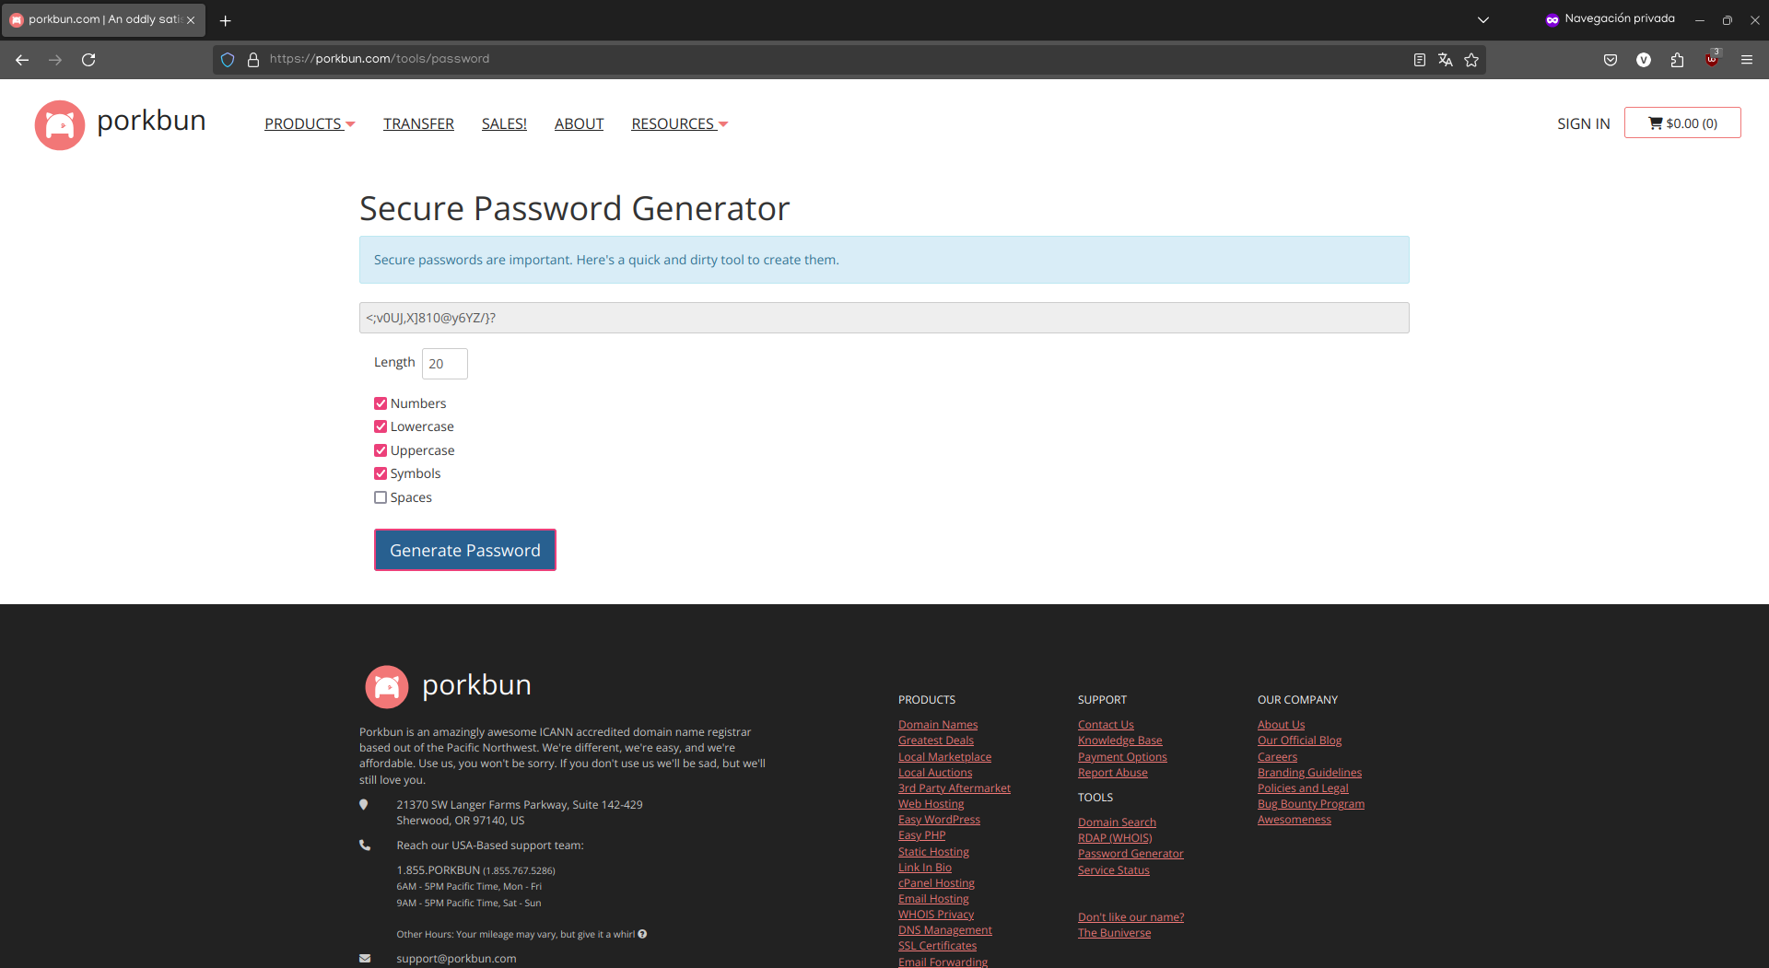Viewport: 1769px width, 968px height.
Task: Reload the page with the refresh icon
Action: pos(88,60)
